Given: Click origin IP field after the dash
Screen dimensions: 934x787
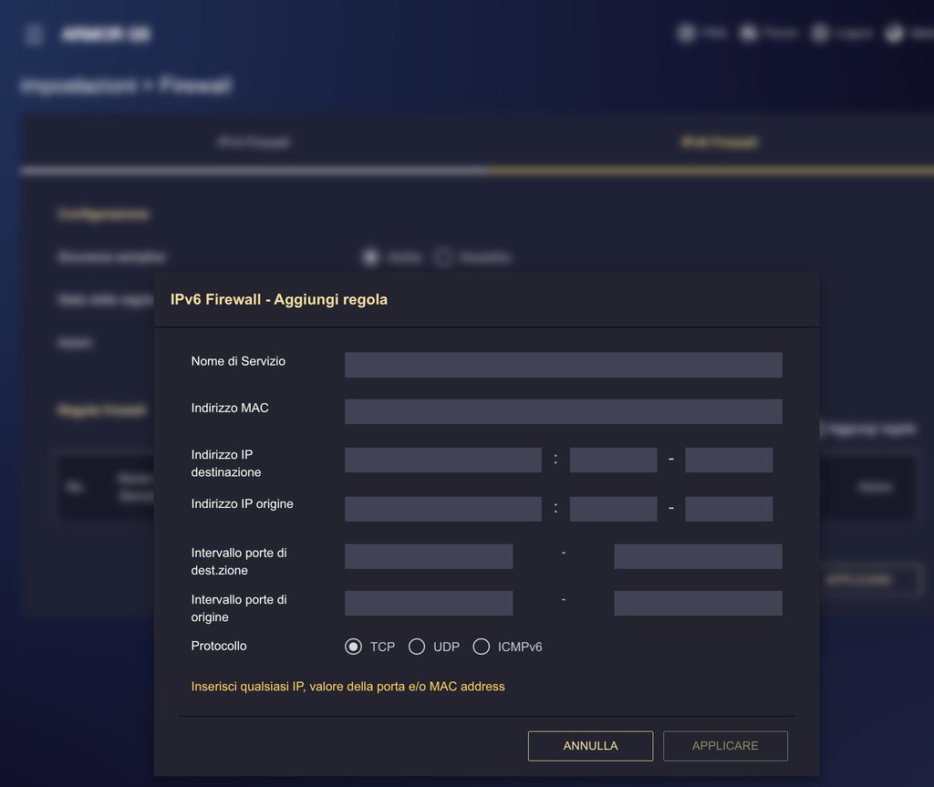Looking at the screenshot, I should 728,509.
